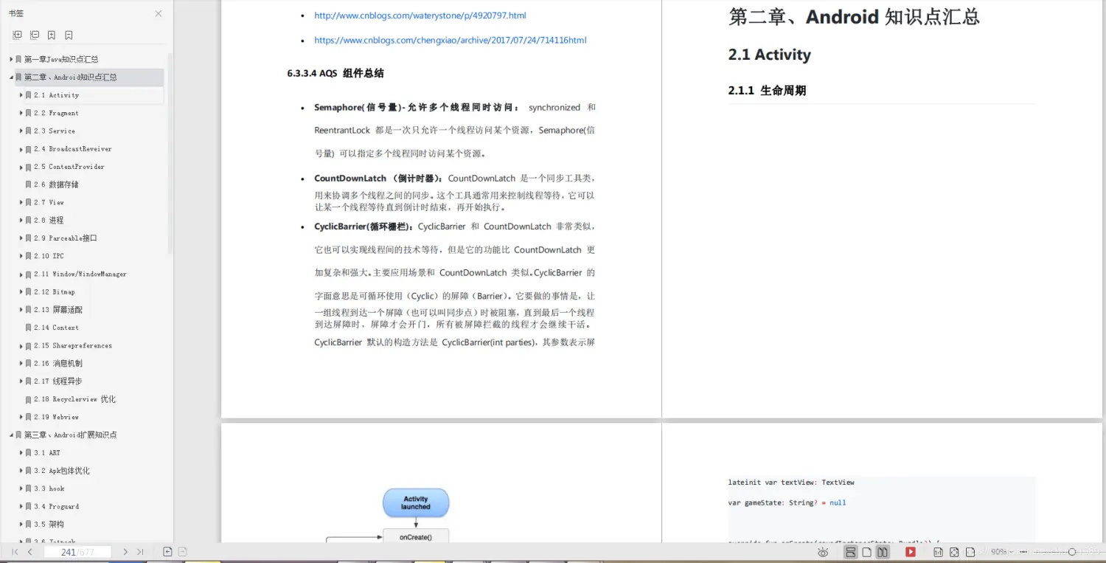Toggle continuous scrolling view mode
1106x563 pixels.
pyautogui.click(x=851, y=552)
